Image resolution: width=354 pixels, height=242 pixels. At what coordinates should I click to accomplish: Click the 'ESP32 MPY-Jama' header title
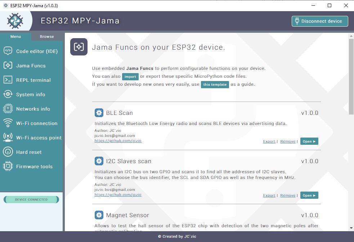(x=80, y=21)
